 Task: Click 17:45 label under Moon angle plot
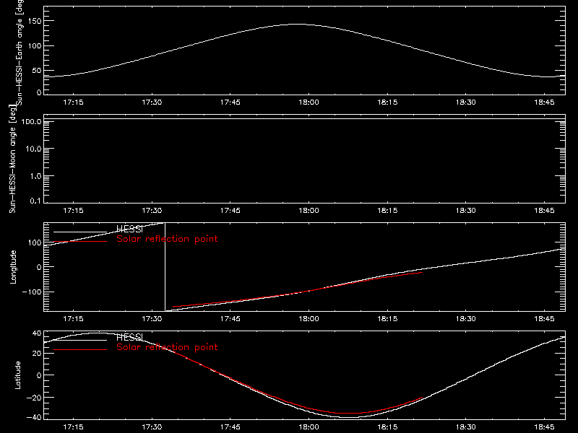[x=230, y=211]
